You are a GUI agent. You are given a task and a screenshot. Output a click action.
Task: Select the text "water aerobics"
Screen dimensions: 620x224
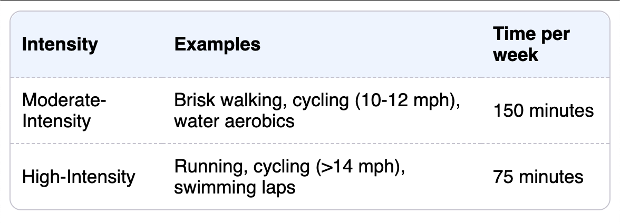point(234,121)
